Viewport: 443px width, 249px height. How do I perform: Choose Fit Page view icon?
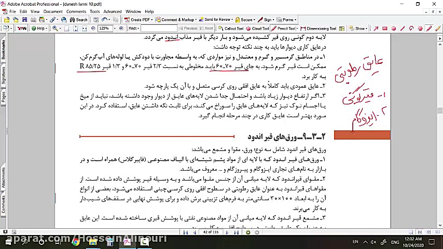[x=75, y=28]
